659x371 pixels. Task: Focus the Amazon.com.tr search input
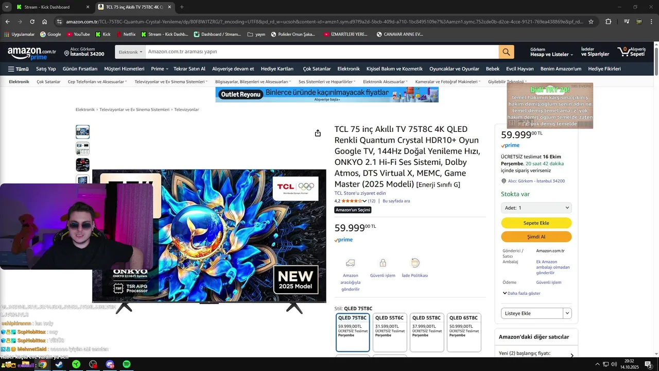pyautogui.click(x=322, y=52)
